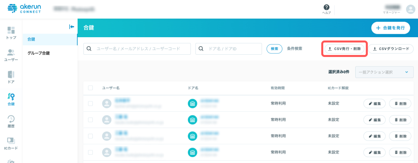The image size is (418, 163).
Task: Go to トップ in the sidebar
Action: [11, 33]
